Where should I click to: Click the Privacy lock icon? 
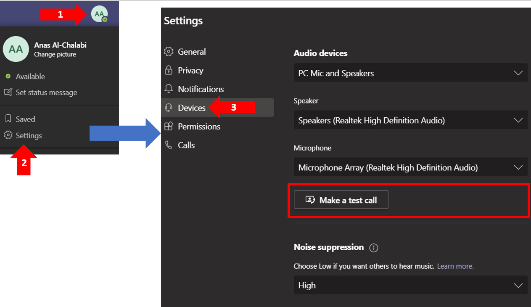[x=169, y=70]
